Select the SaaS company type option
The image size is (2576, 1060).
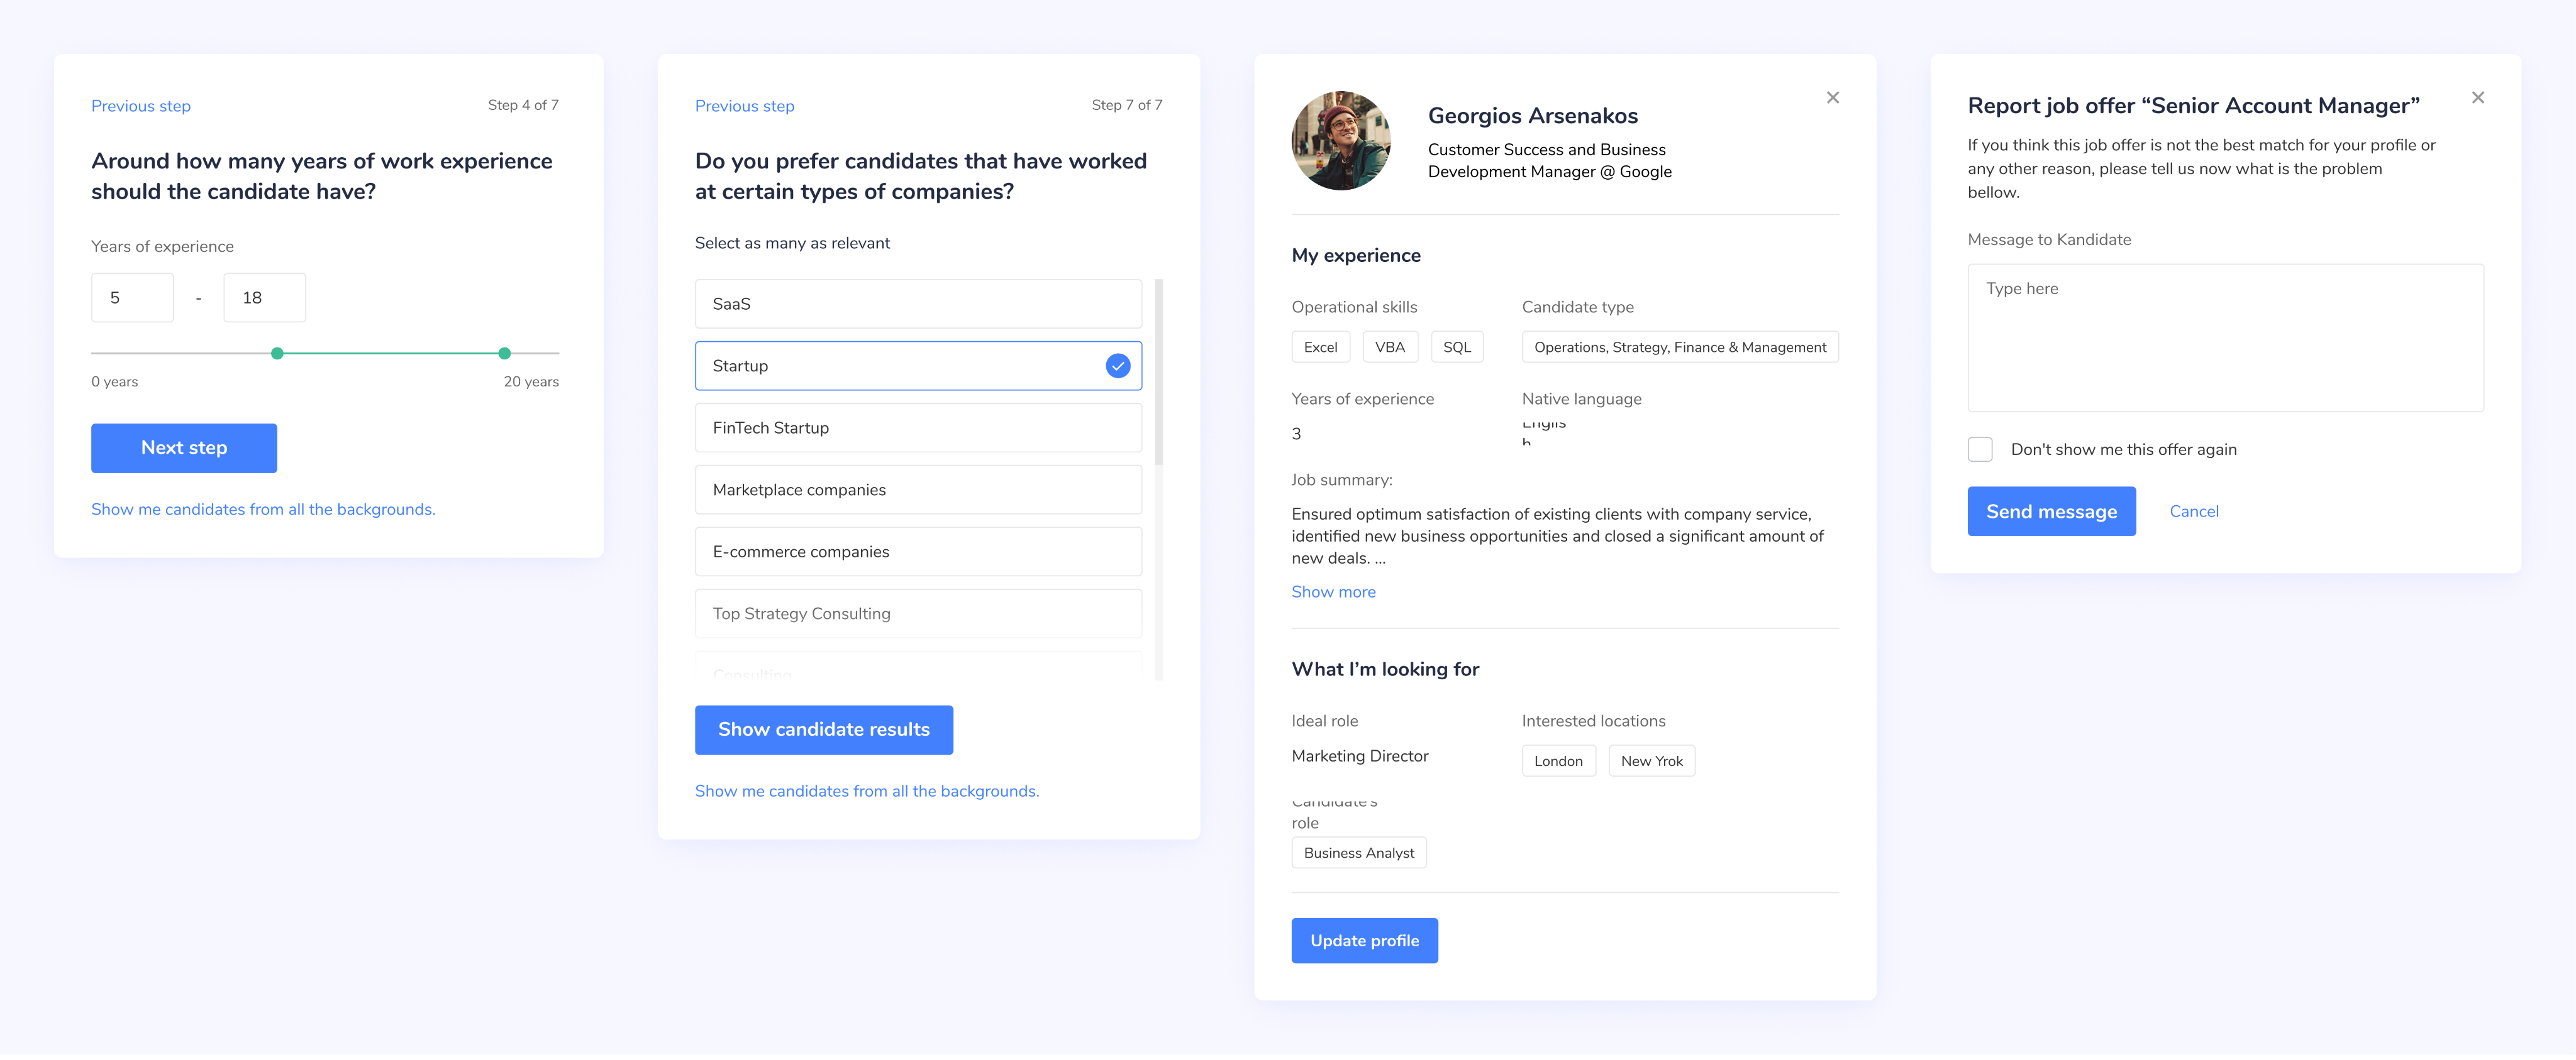click(917, 303)
